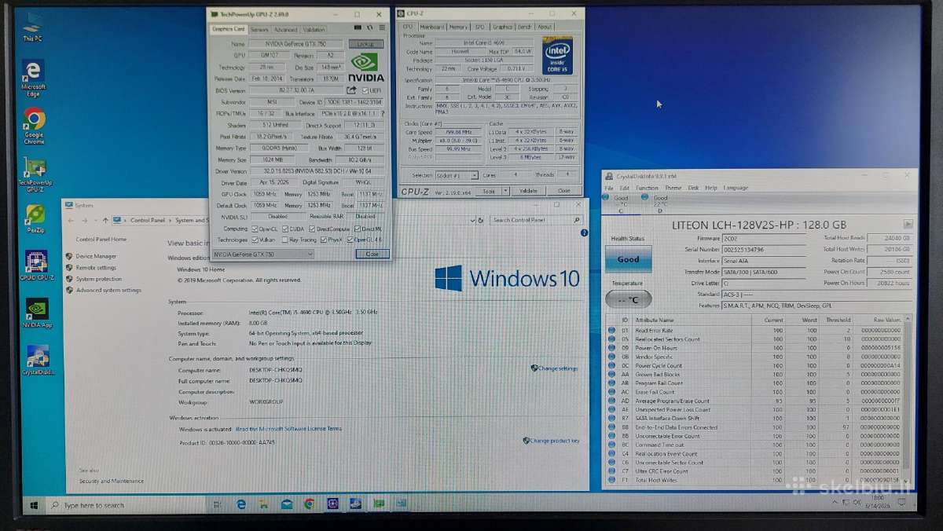Toggle CUDA checkbox in GPU-Z
This screenshot has height=531, width=943.
coord(284,229)
